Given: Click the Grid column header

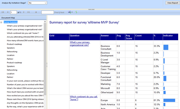Looking at the screenshot, I should 59,37.
